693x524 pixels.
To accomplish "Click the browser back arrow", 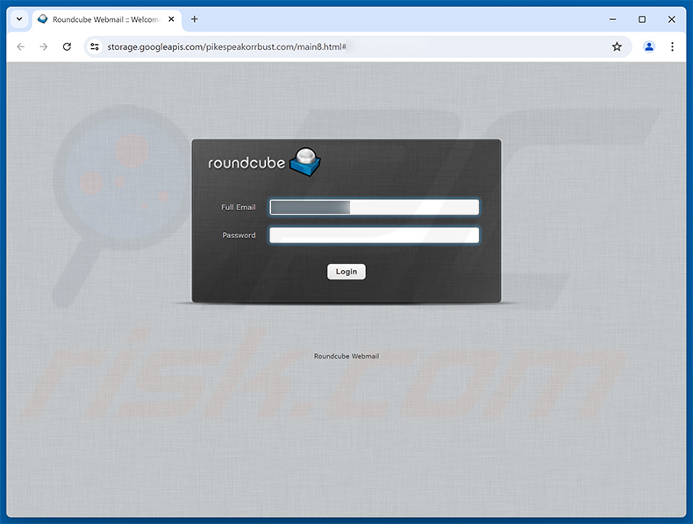I will click(x=21, y=46).
